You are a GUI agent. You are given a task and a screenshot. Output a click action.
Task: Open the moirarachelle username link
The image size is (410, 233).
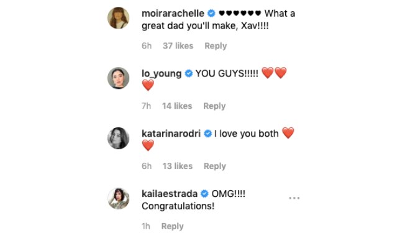click(173, 13)
